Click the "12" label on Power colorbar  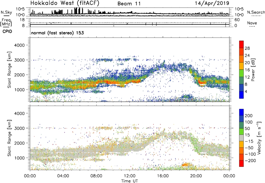click(247, 77)
